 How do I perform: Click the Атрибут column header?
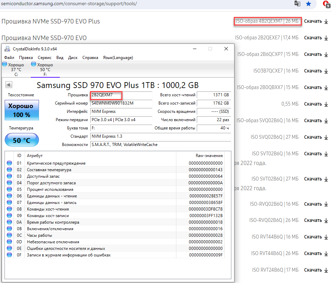35,156
